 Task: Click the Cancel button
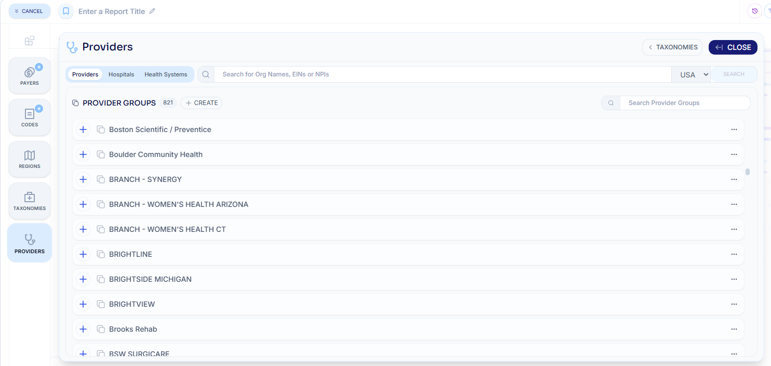coord(30,11)
